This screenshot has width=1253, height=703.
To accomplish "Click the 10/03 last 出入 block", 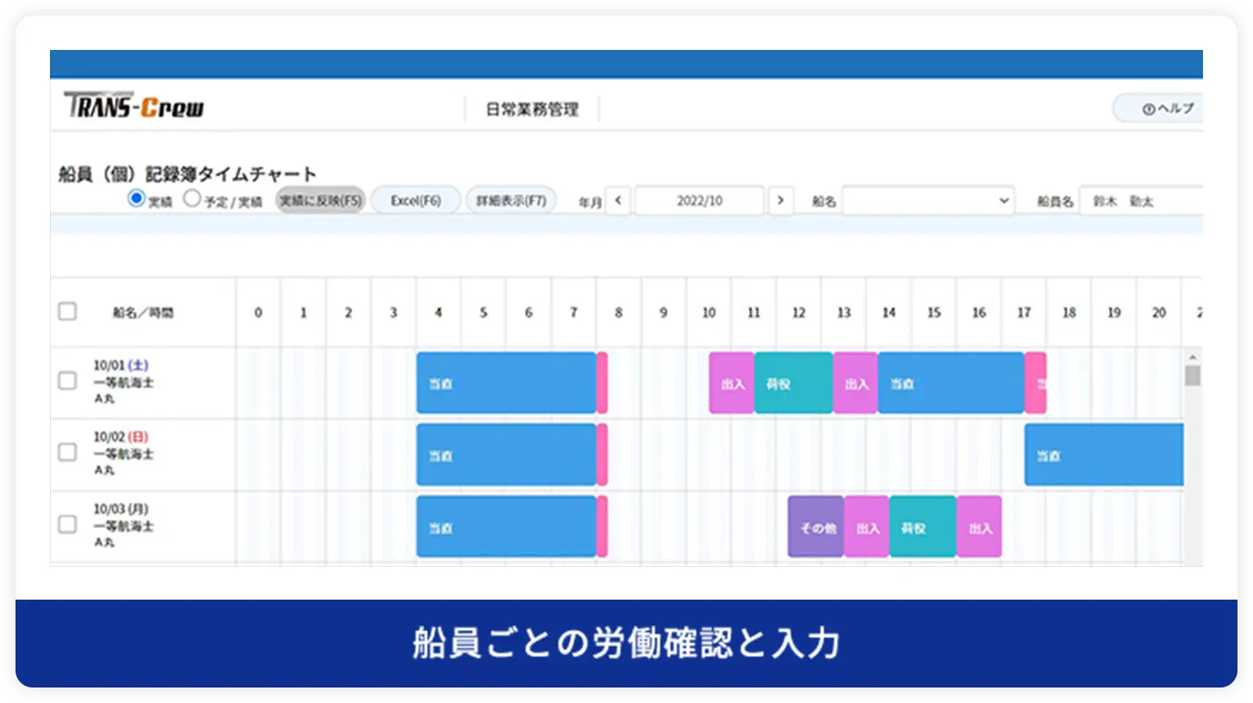I will click(x=979, y=526).
